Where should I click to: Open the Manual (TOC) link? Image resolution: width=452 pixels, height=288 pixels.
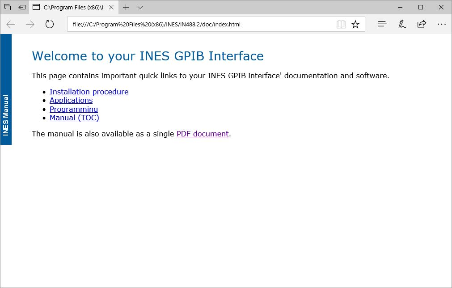[74, 118]
